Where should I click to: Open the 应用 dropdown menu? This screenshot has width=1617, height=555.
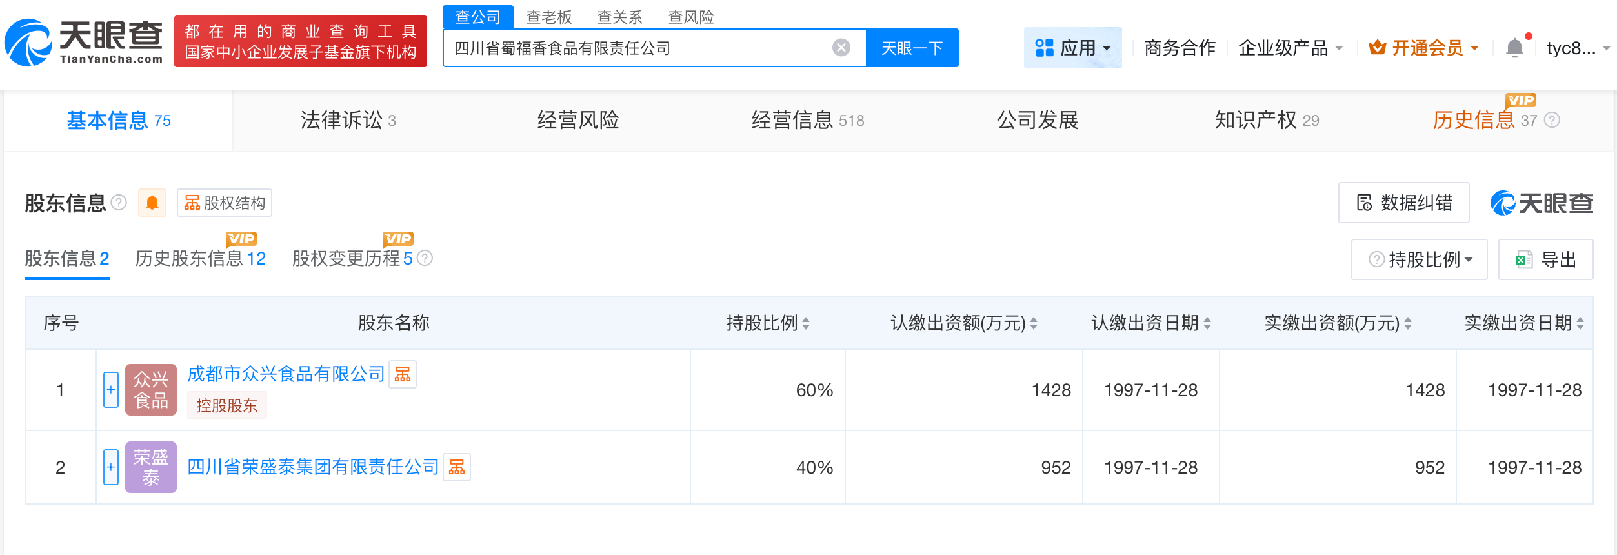click(x=1072, y=48)
